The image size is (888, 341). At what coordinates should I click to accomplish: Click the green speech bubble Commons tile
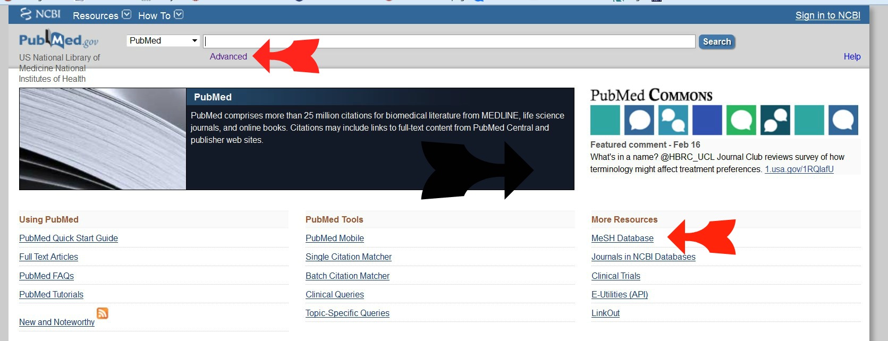point(741,120)
